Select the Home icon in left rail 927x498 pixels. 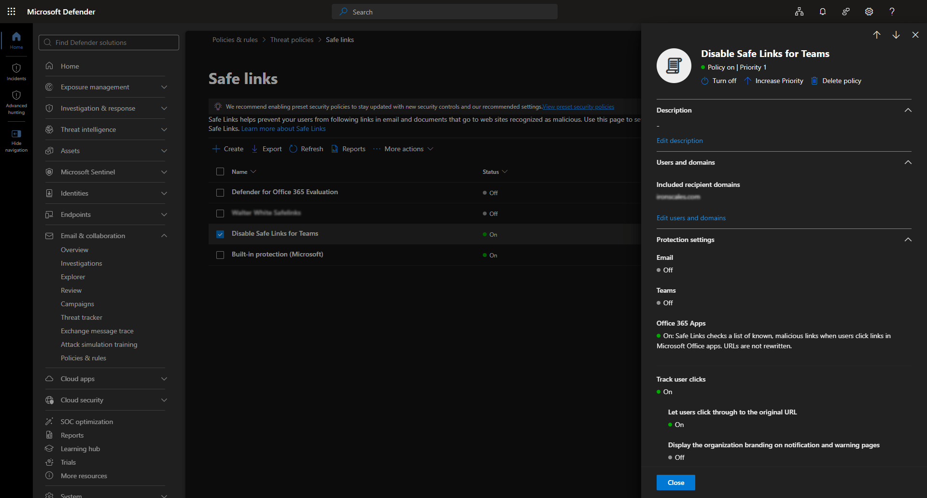pos(16,40)
